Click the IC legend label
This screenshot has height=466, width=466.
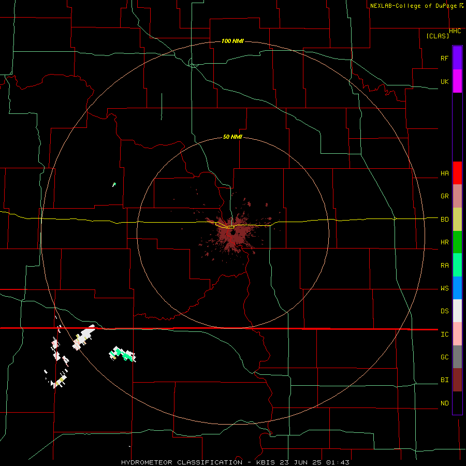pos(445,334)
